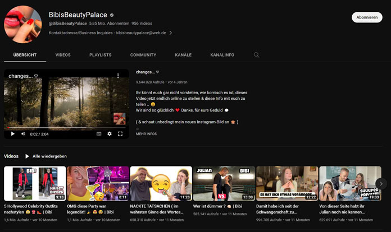Viewport: 391px width, 232px height.
Task: Click the verified badge next to channel name
Action: pos(112,15)
